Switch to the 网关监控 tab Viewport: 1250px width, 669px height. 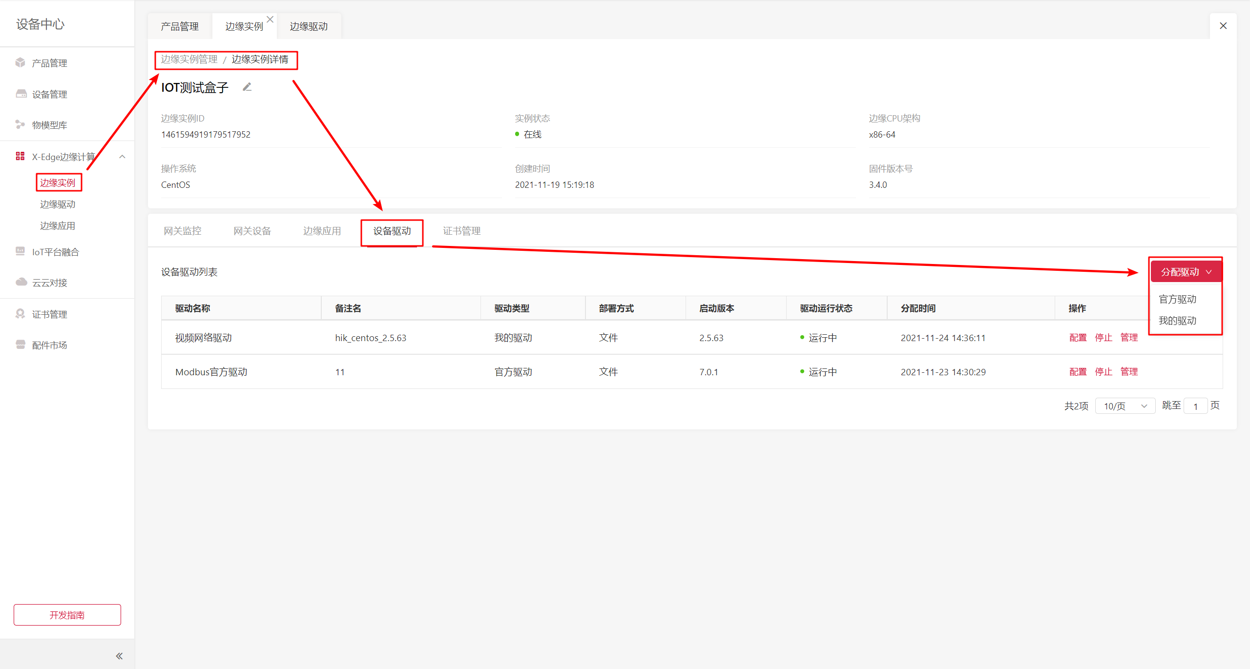tap(182, 231)
